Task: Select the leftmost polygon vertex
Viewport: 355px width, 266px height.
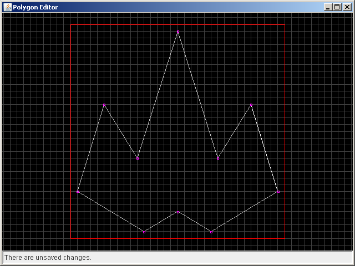Action: [x=78, y=191]
